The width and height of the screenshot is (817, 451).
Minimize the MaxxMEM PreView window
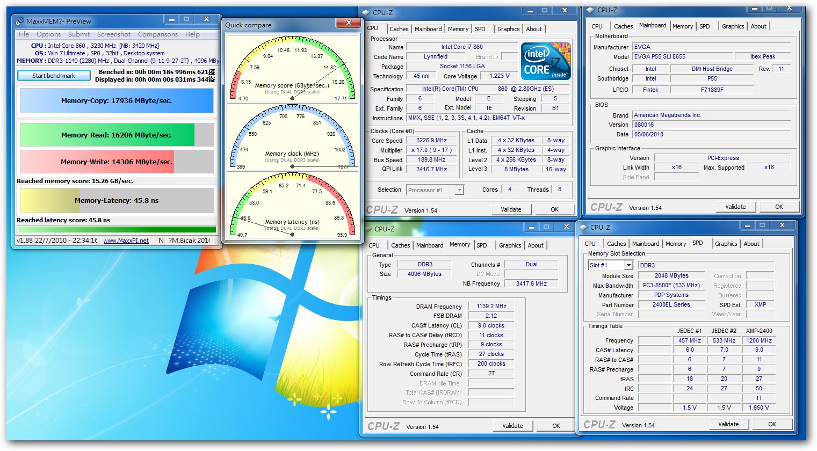click(172, 19)
